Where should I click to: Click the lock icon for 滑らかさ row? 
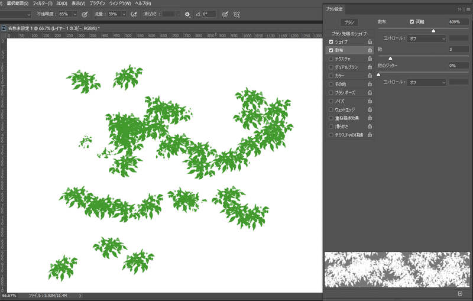click(370, 127)
